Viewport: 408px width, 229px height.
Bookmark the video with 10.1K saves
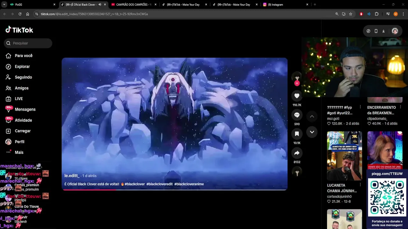(297, 134)
